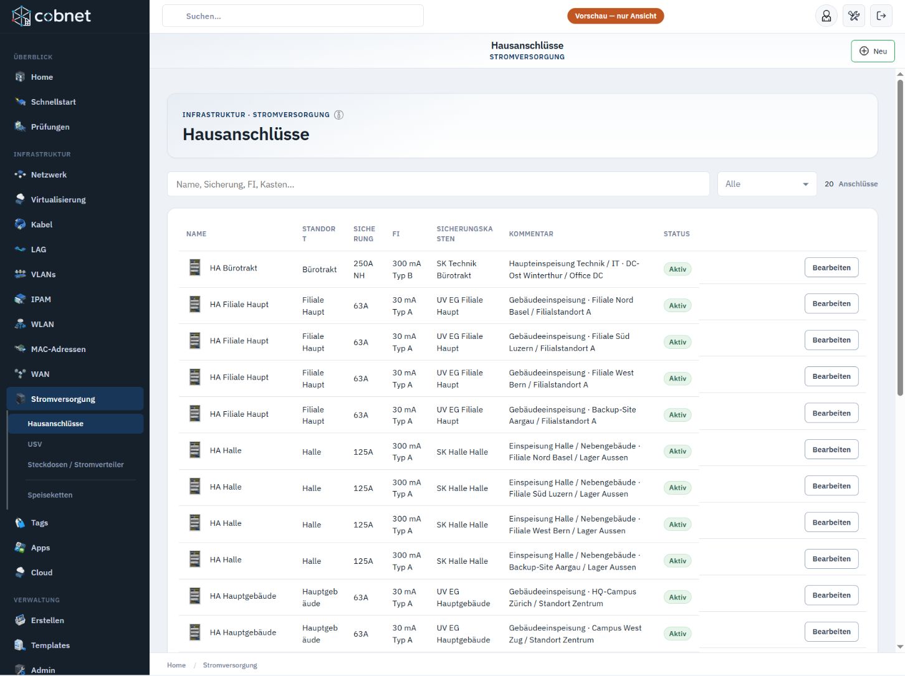Click the Prüfungen sidebar icon
Image resolution: width=905 pixels, height=676 pixels.
(x=20, y=127)
